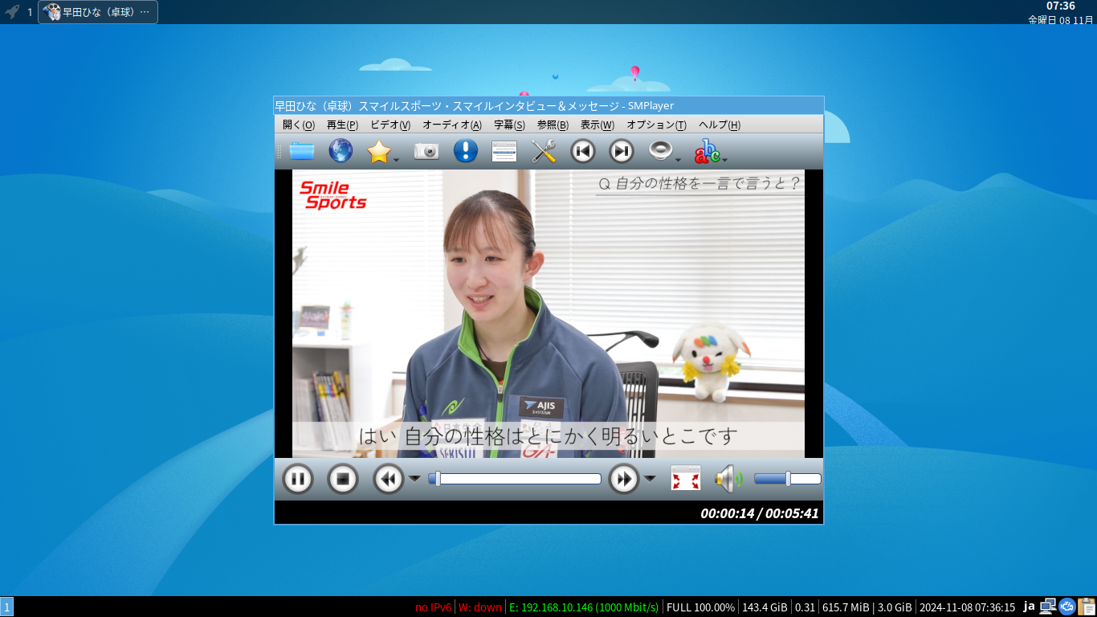
Task: Click the SMPlayer window title bar
Action: 548,105
